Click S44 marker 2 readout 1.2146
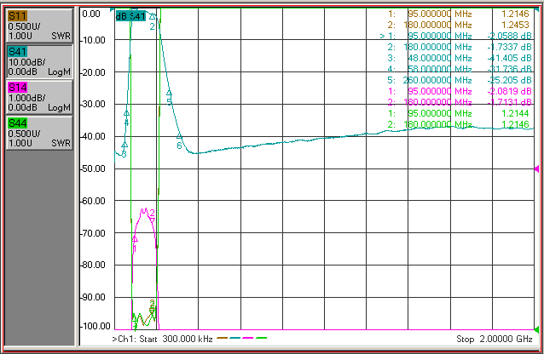Viewport: 544px width, 354px height. point(515,125)
